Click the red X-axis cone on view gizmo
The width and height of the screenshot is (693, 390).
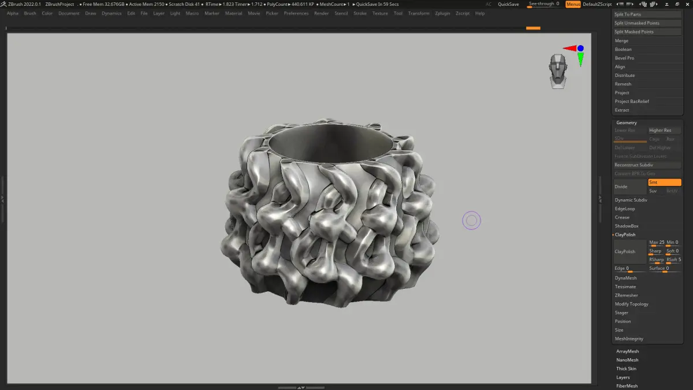pos(569,49)
